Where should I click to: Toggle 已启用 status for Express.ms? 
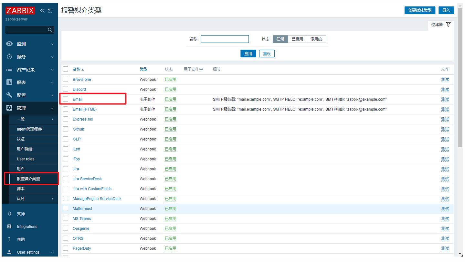(171, 119)
